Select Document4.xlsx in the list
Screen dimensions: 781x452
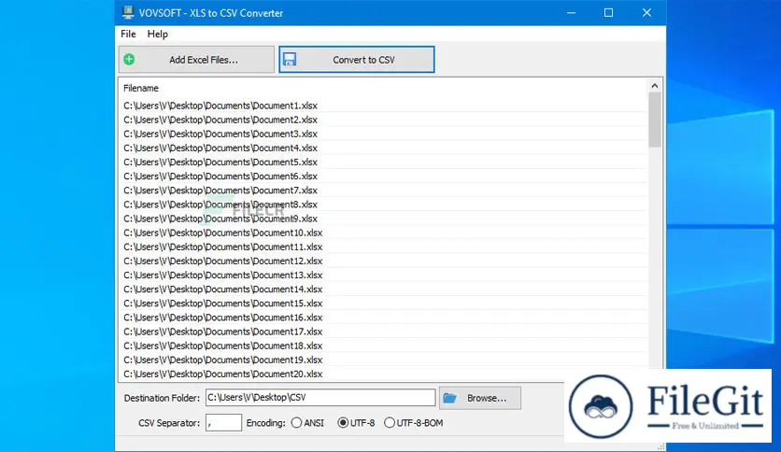point(220,148)
